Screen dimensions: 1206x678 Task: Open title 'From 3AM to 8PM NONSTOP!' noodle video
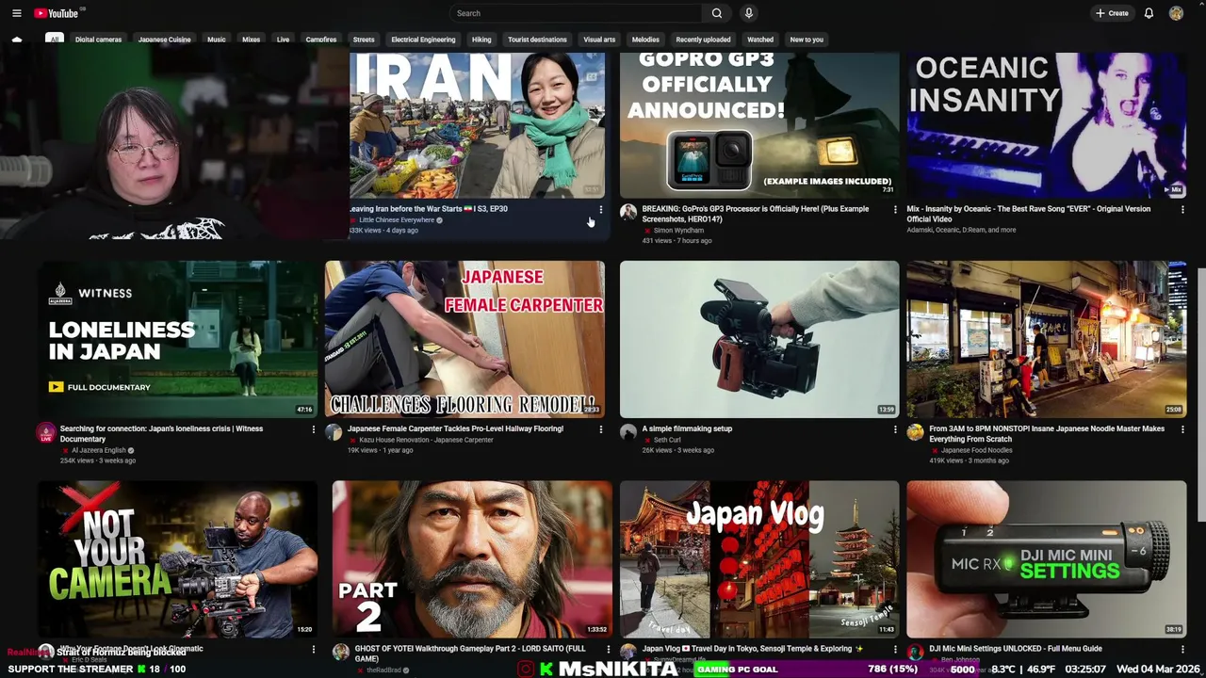click(x=1047, y=434)
